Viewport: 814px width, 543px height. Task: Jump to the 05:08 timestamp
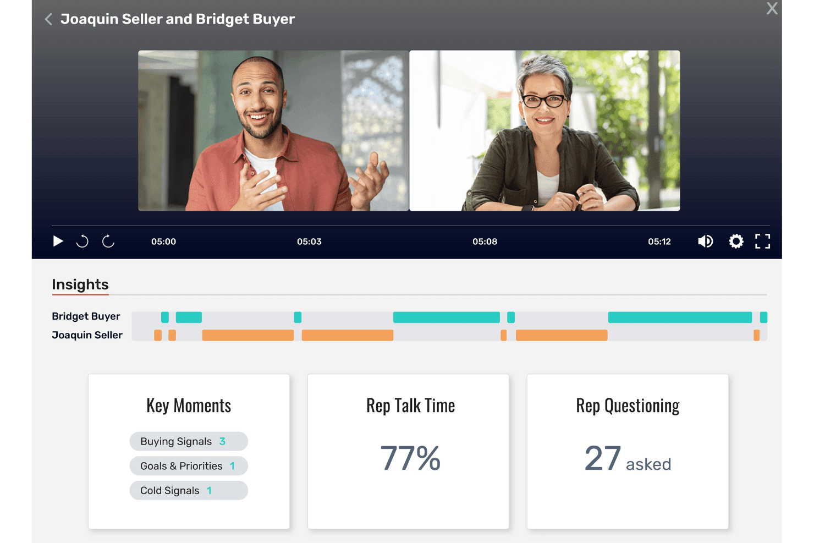(x=485, y=242)
